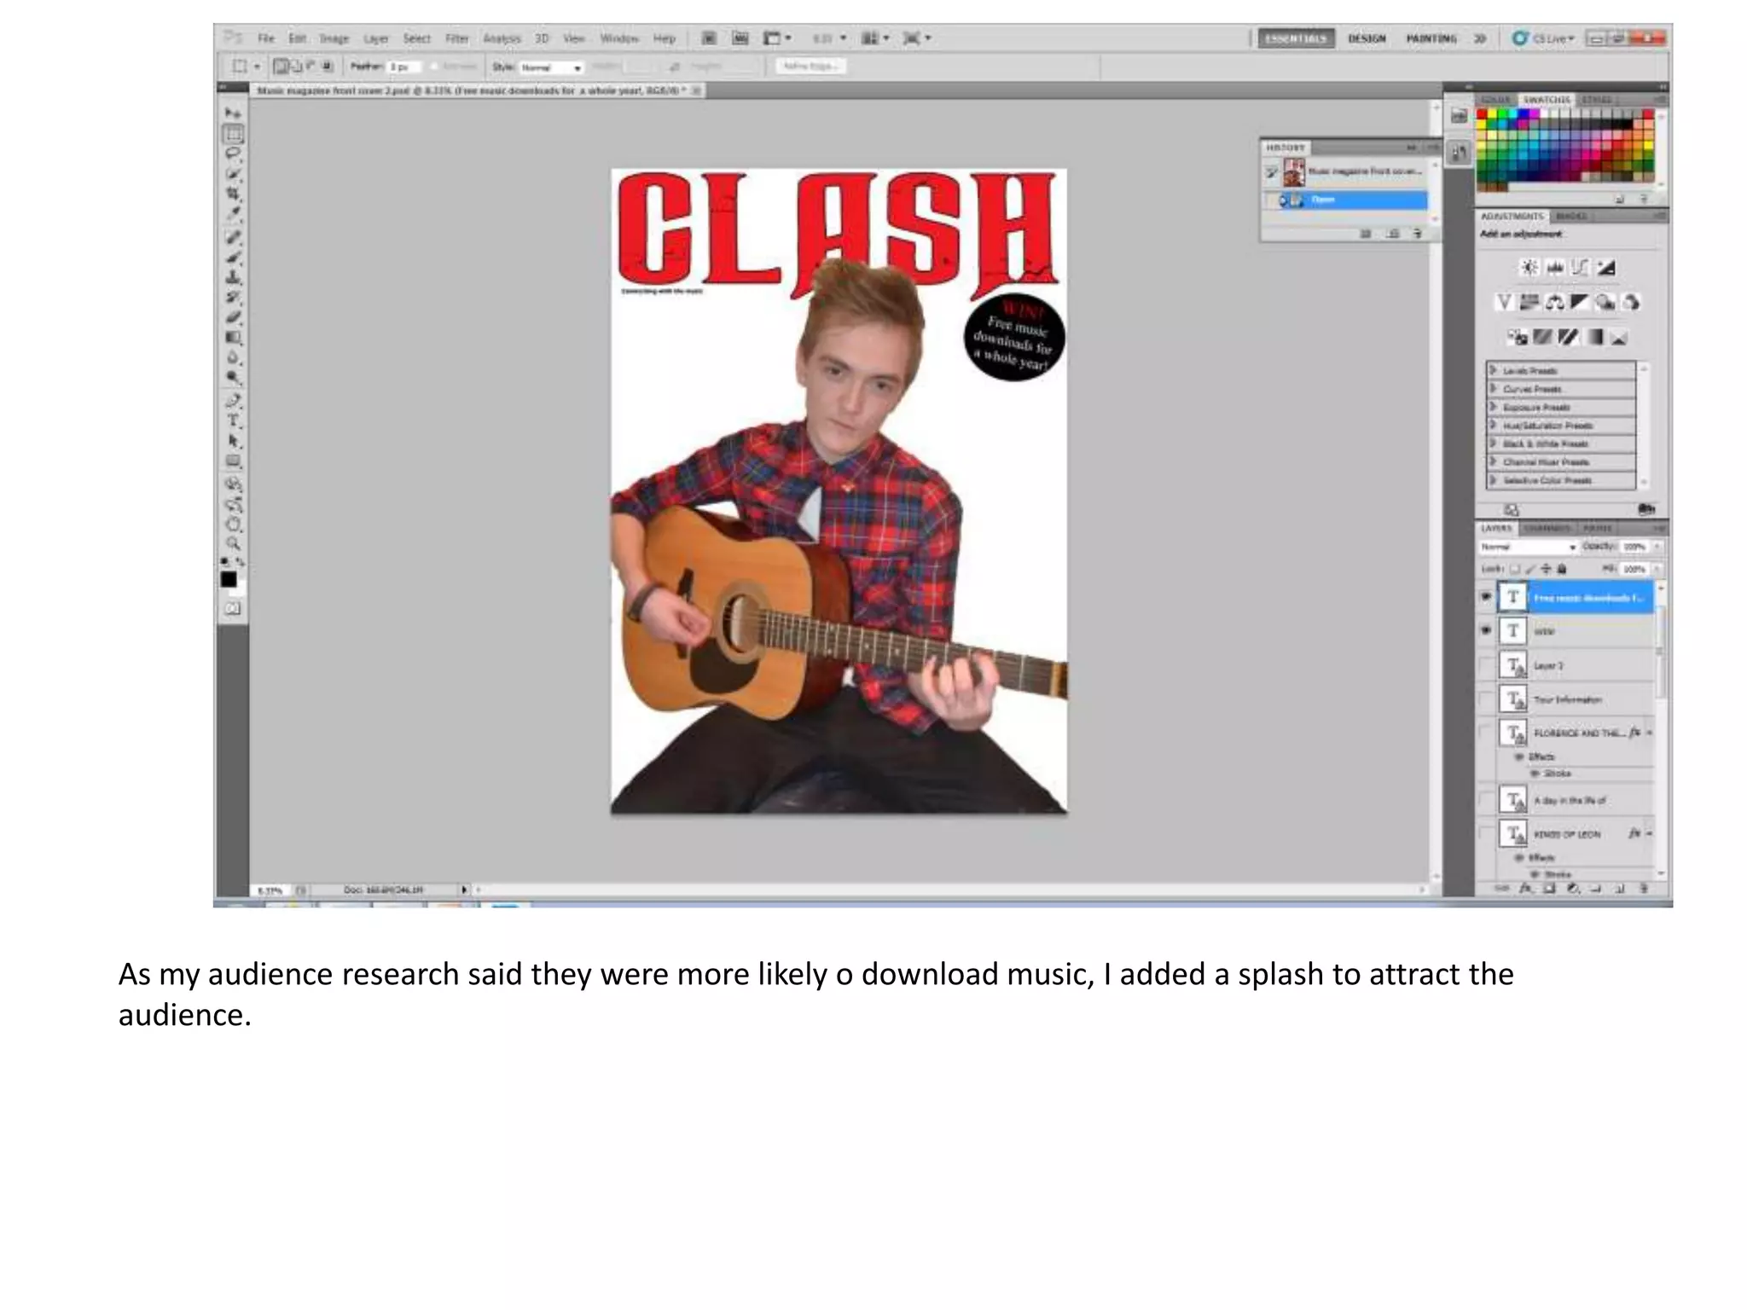
Task: Select the Lasso tool
Action: 233,154
